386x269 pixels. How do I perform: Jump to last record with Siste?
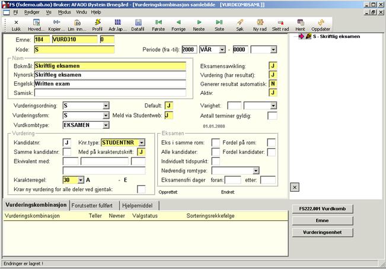(219, 24)
